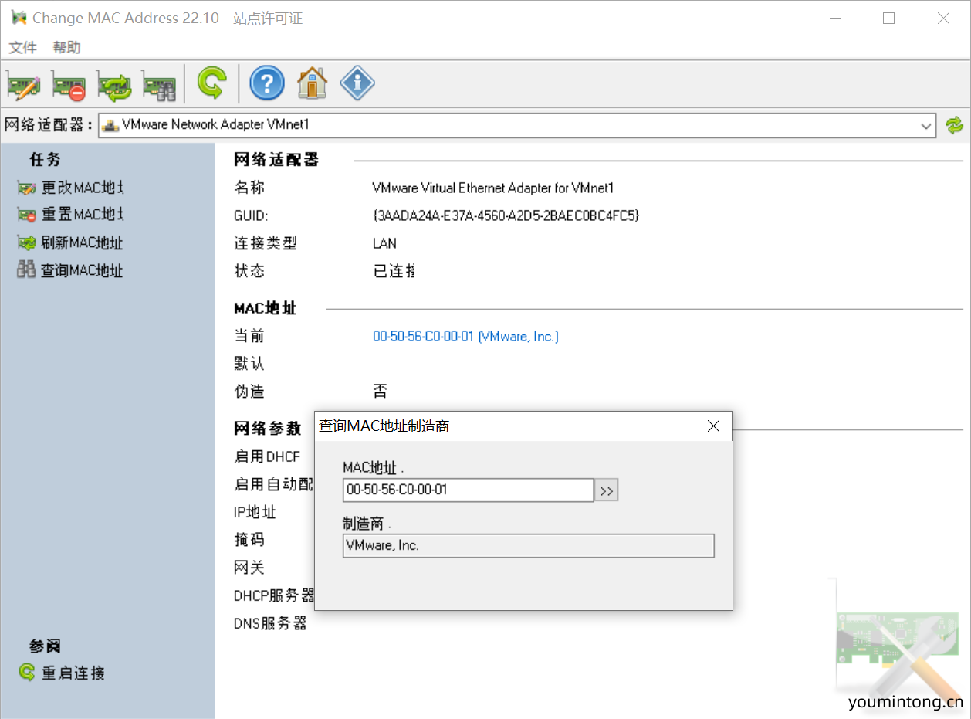
Task: Open help with the question mark icon
Action: point(267,83)
